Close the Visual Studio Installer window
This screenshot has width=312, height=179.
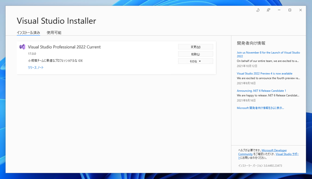pos(301,10)
